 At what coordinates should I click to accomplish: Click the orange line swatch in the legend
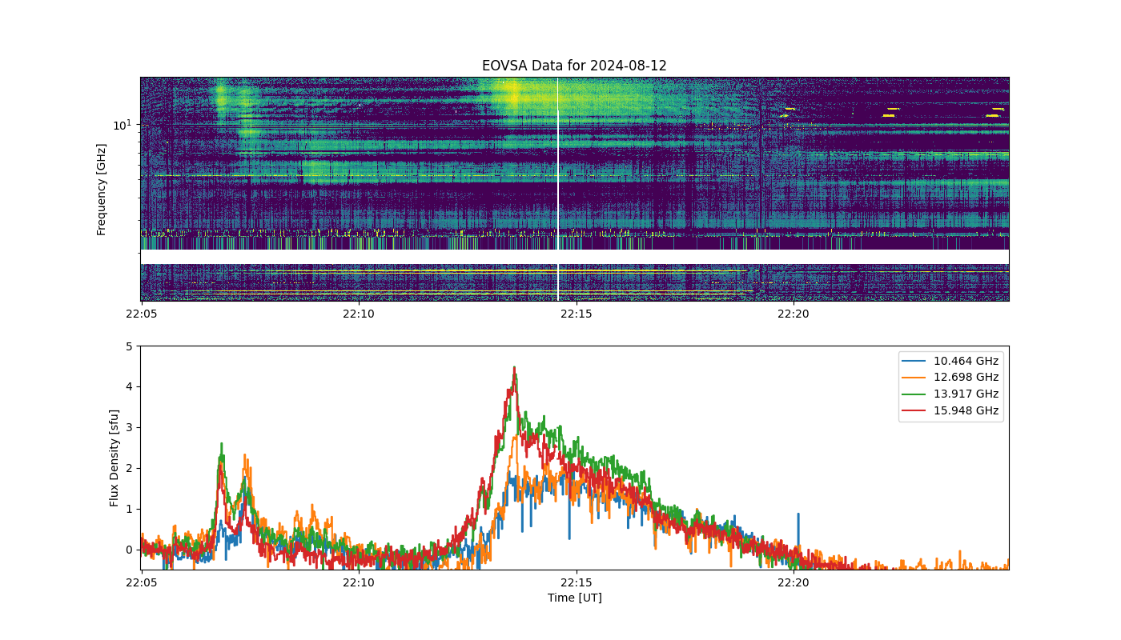[915, 378]
